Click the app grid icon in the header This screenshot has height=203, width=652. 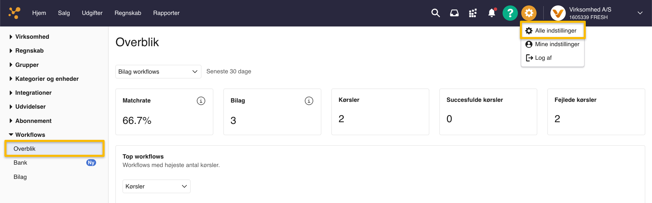[473, 13]
